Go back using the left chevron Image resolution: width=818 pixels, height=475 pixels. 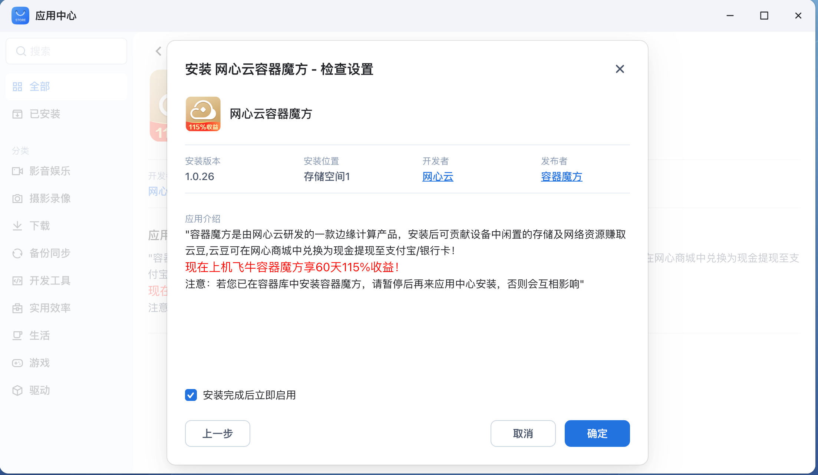pos(159,51)
